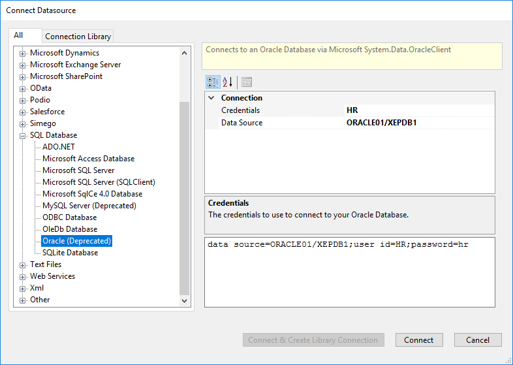513x365 pixels.
Task: Expand the Other tree node
Action: [x=22, y=300]
